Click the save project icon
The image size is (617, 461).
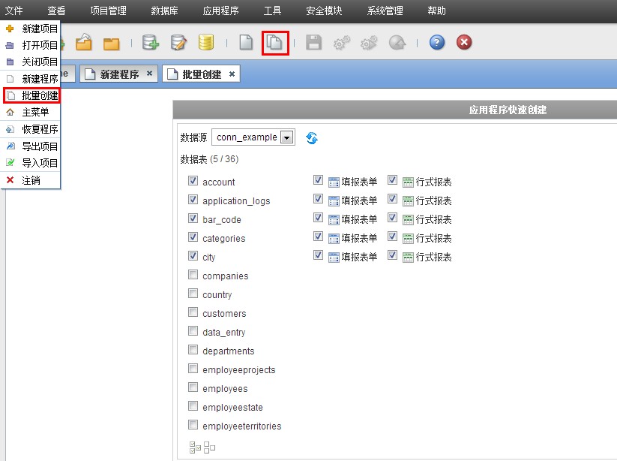pos(313,43)
